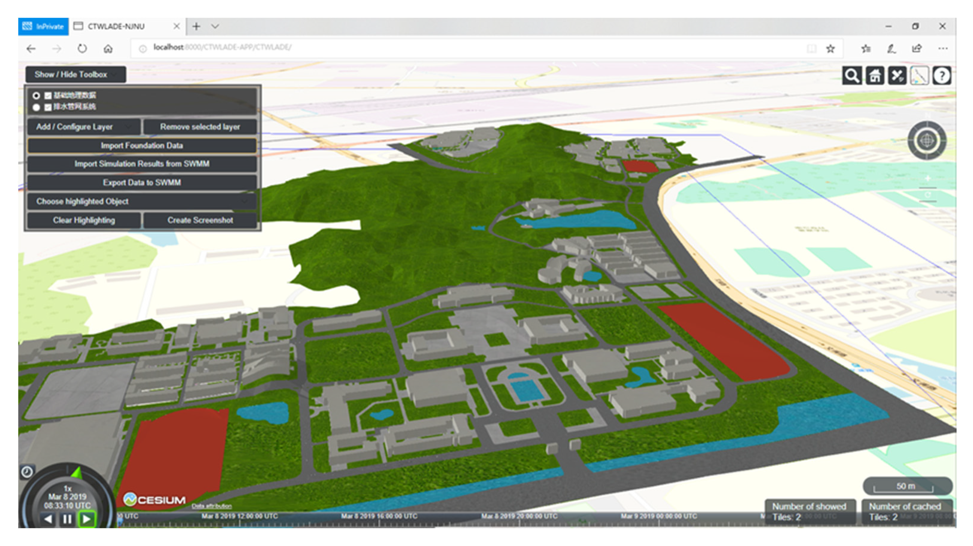
Task: Open navigation help question mark icon
Action: [942, 76]
